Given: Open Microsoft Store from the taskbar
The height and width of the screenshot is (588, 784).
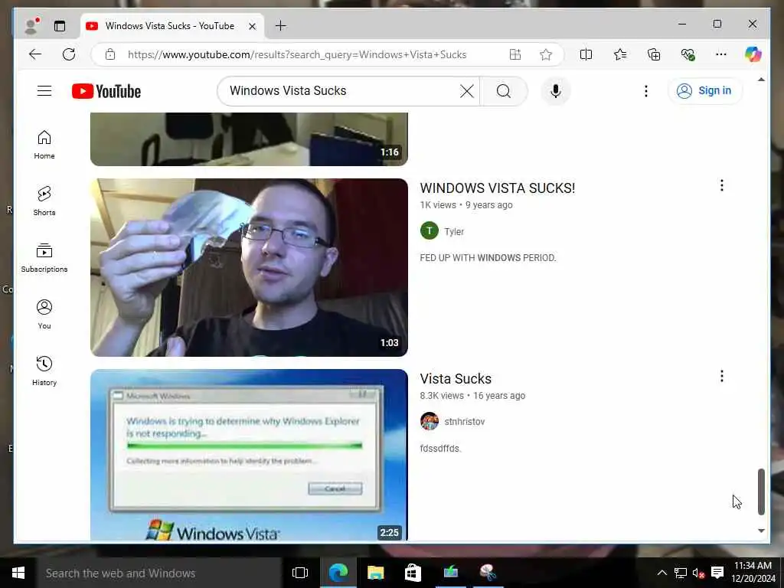Looking at the screenshot, I should pos(413,573).
